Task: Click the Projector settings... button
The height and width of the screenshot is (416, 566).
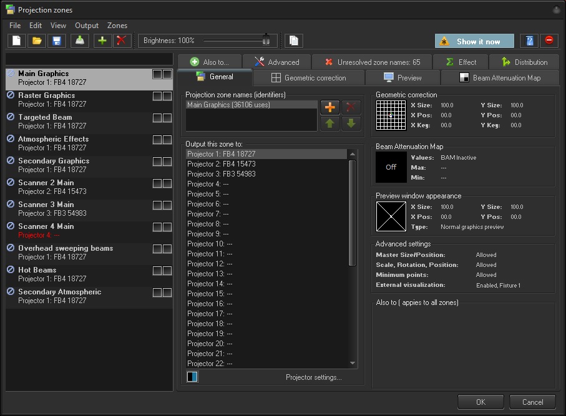Action: (x=313, y=377)
